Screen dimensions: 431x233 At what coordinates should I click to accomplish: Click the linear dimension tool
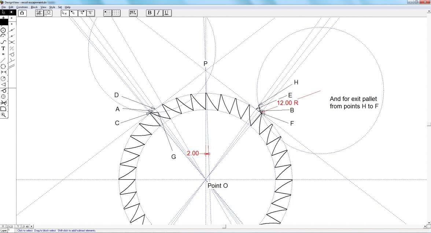point(3,72)
